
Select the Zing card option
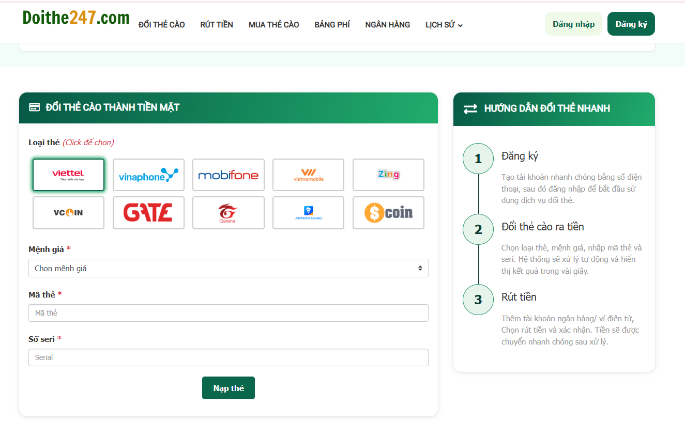(388, 175)
